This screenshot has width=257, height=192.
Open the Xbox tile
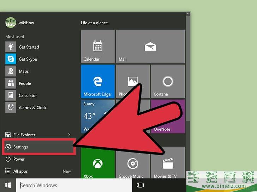click(x=98, y=162)
